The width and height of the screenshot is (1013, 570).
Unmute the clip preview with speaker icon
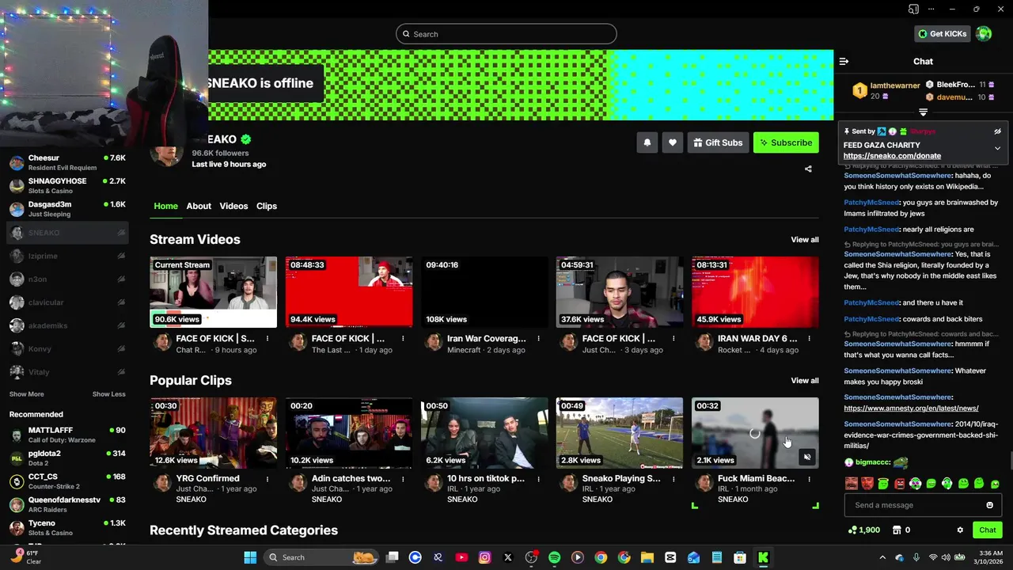806,457
